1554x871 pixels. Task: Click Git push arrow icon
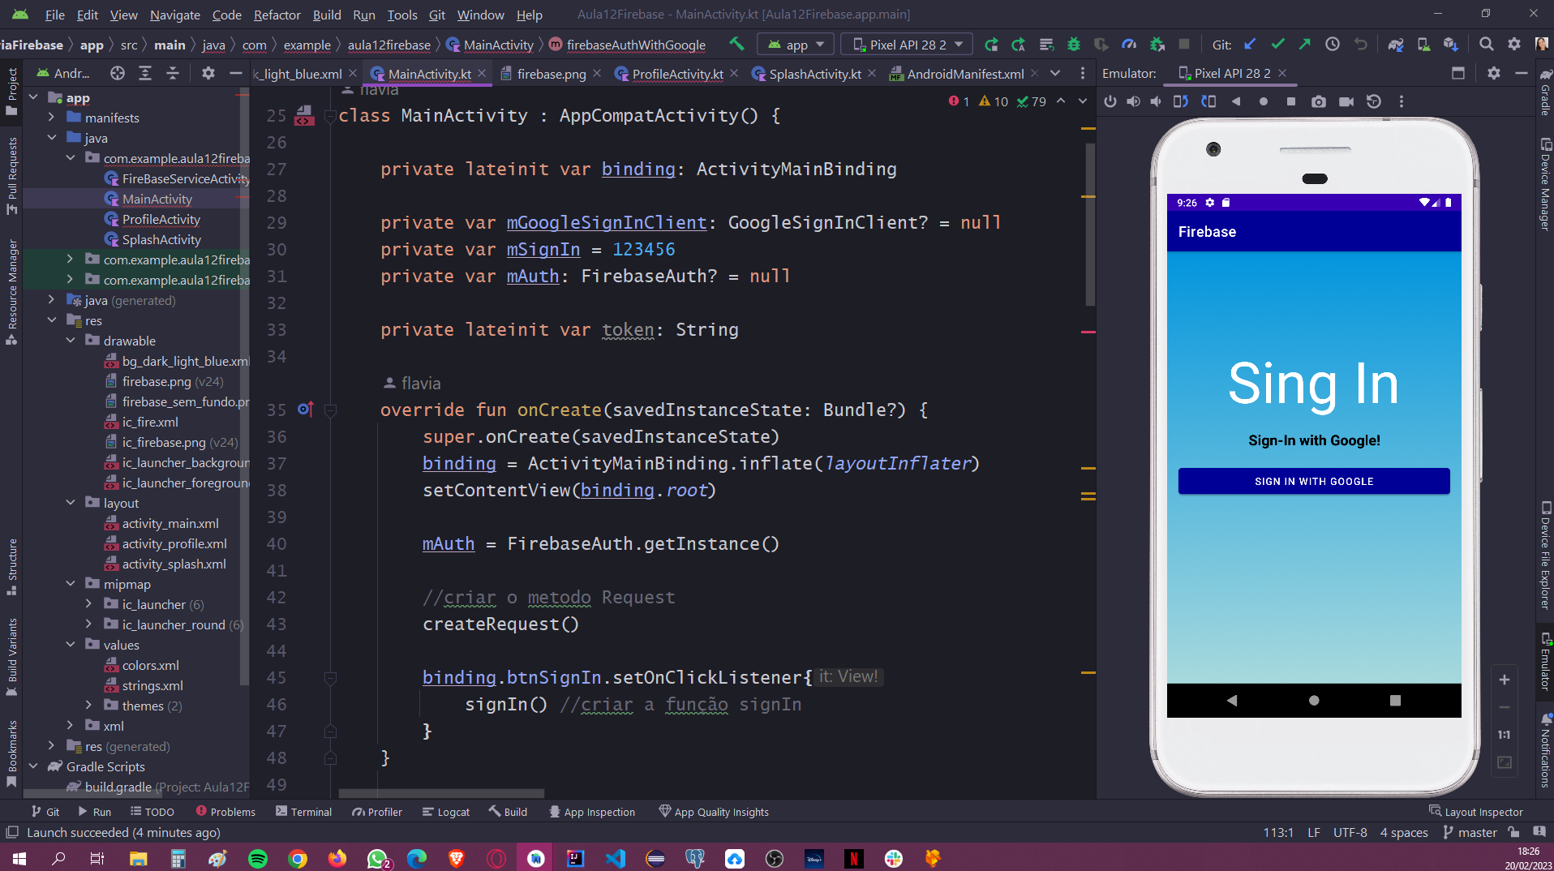pyautogui.click(x=1304, y=45)
